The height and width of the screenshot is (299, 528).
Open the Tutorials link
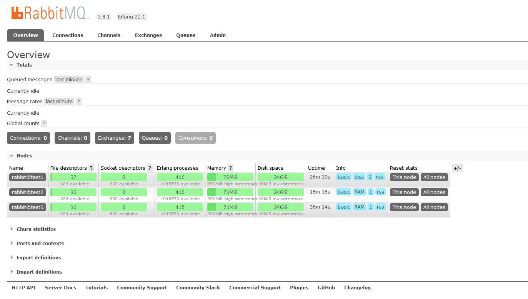[97, 288]
